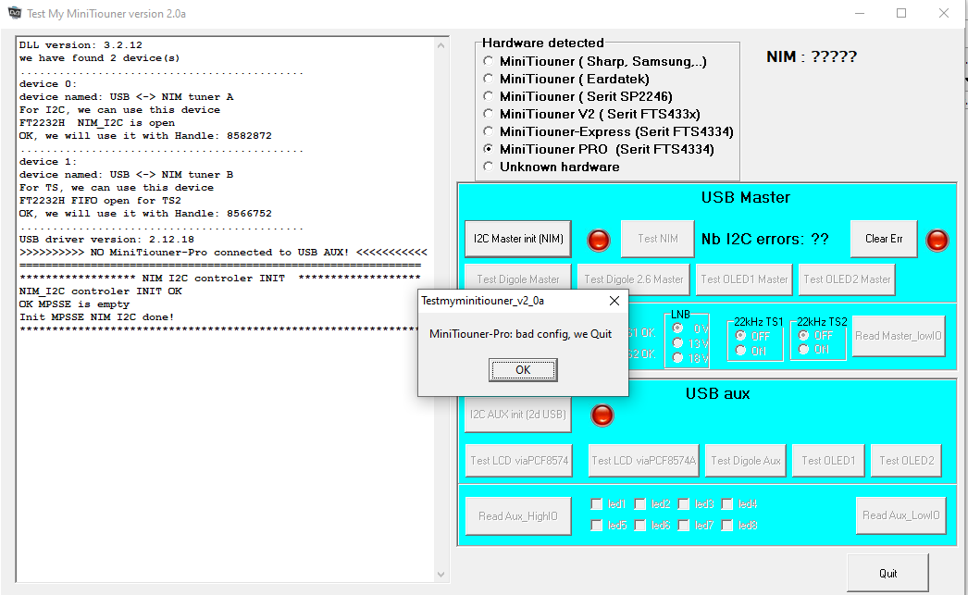The height and width of the screenshot is (595, 968).
Task: Choose MiniTiouner V2 (Serit FTS433x) radio button
Action: tap(489, 114)
